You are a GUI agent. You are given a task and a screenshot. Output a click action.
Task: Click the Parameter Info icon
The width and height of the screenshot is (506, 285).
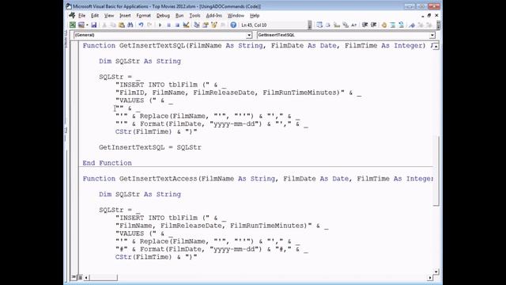[x=346, y=25]
